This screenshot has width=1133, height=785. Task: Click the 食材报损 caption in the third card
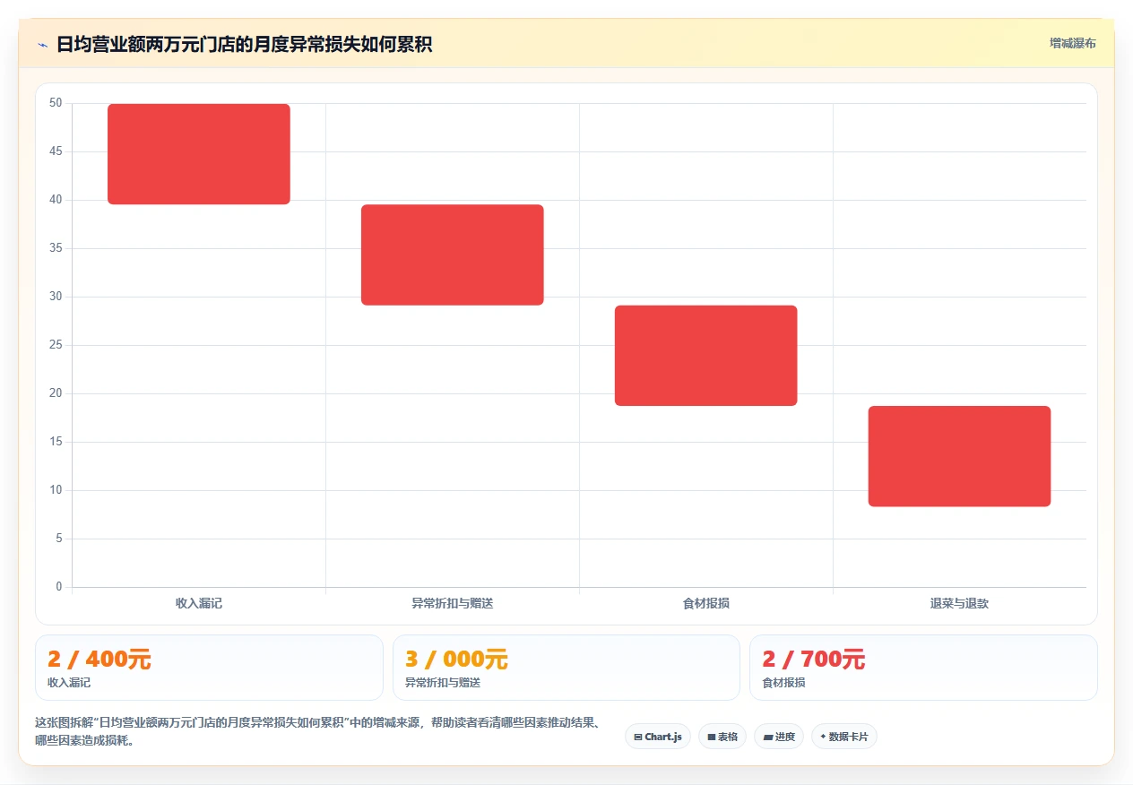point(783,683)
